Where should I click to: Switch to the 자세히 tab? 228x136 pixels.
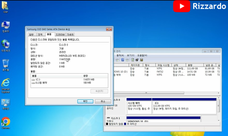pos(70,35)
